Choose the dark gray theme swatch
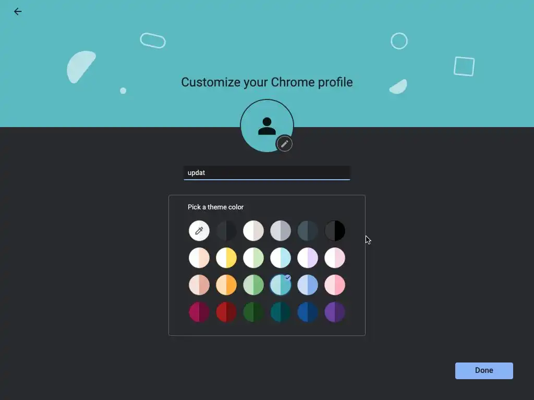534x400 pixels. 226,231
